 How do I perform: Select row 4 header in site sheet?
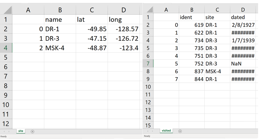point(6,48)
